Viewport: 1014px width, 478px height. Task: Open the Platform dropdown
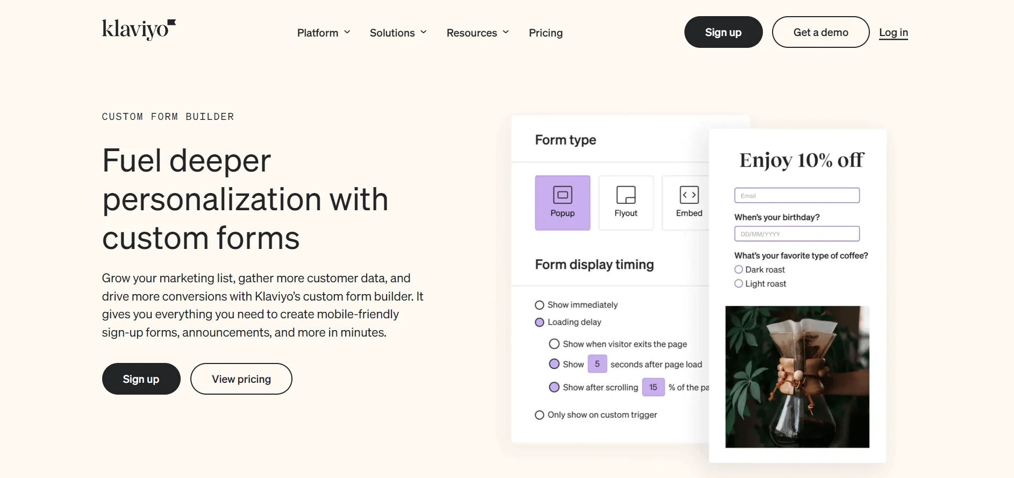[323, 33]
